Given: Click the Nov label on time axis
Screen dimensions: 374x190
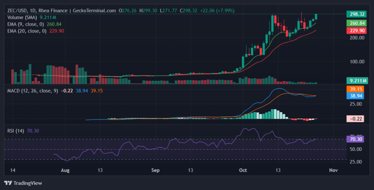Looking at the screenshot, I should [333, 170].
